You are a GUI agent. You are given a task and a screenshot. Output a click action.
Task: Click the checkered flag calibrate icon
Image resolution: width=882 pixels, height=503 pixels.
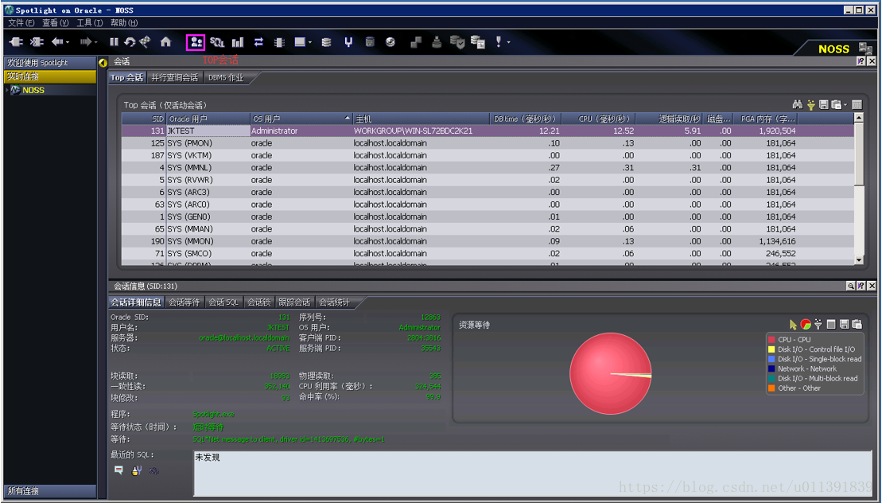[x=145, y=41]
